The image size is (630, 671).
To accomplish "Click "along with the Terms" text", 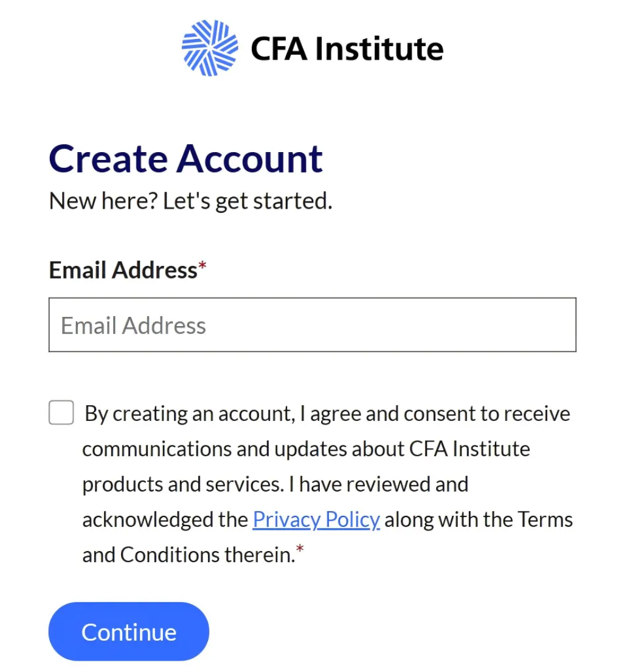I will [479, 520].
